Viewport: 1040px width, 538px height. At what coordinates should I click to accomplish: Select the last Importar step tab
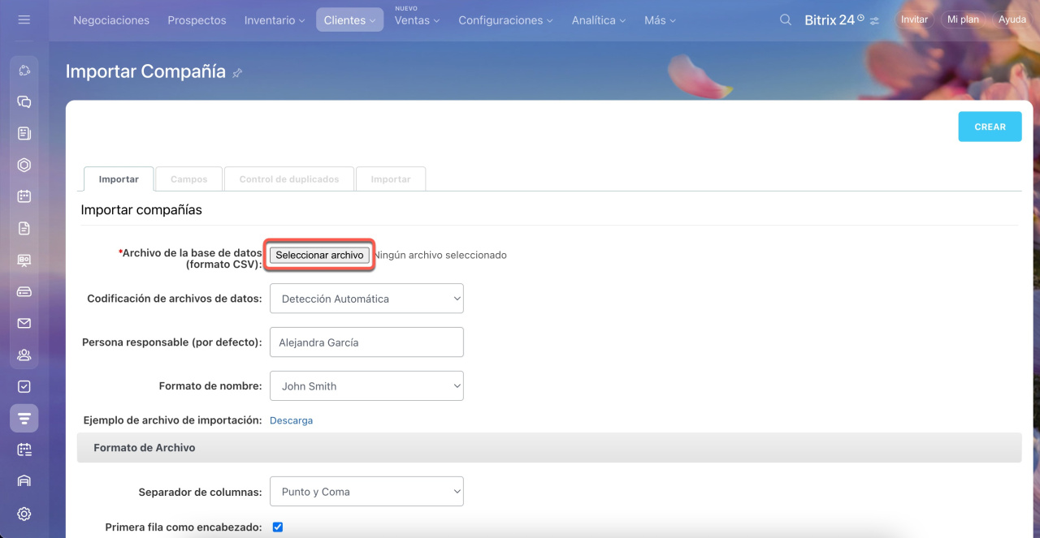coord(391,179)
